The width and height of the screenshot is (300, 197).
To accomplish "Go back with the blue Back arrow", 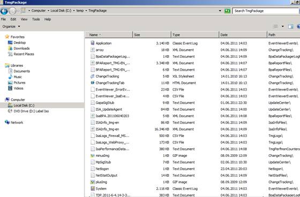I will click(x=4, y=11).
